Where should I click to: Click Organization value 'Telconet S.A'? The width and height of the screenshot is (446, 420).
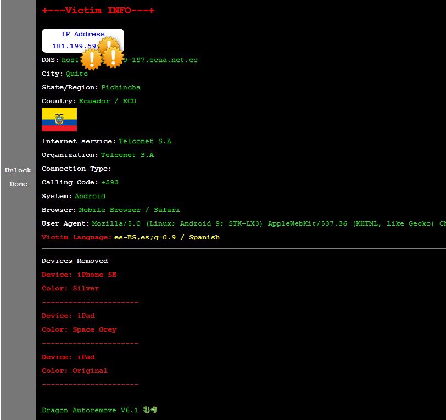click(x=127, y=155)
